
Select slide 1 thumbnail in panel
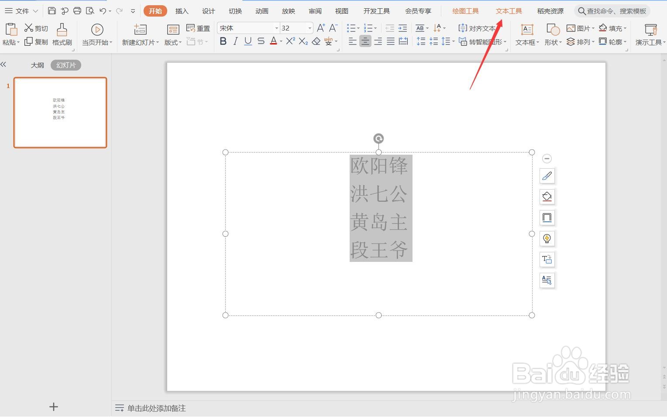[60, 112]
